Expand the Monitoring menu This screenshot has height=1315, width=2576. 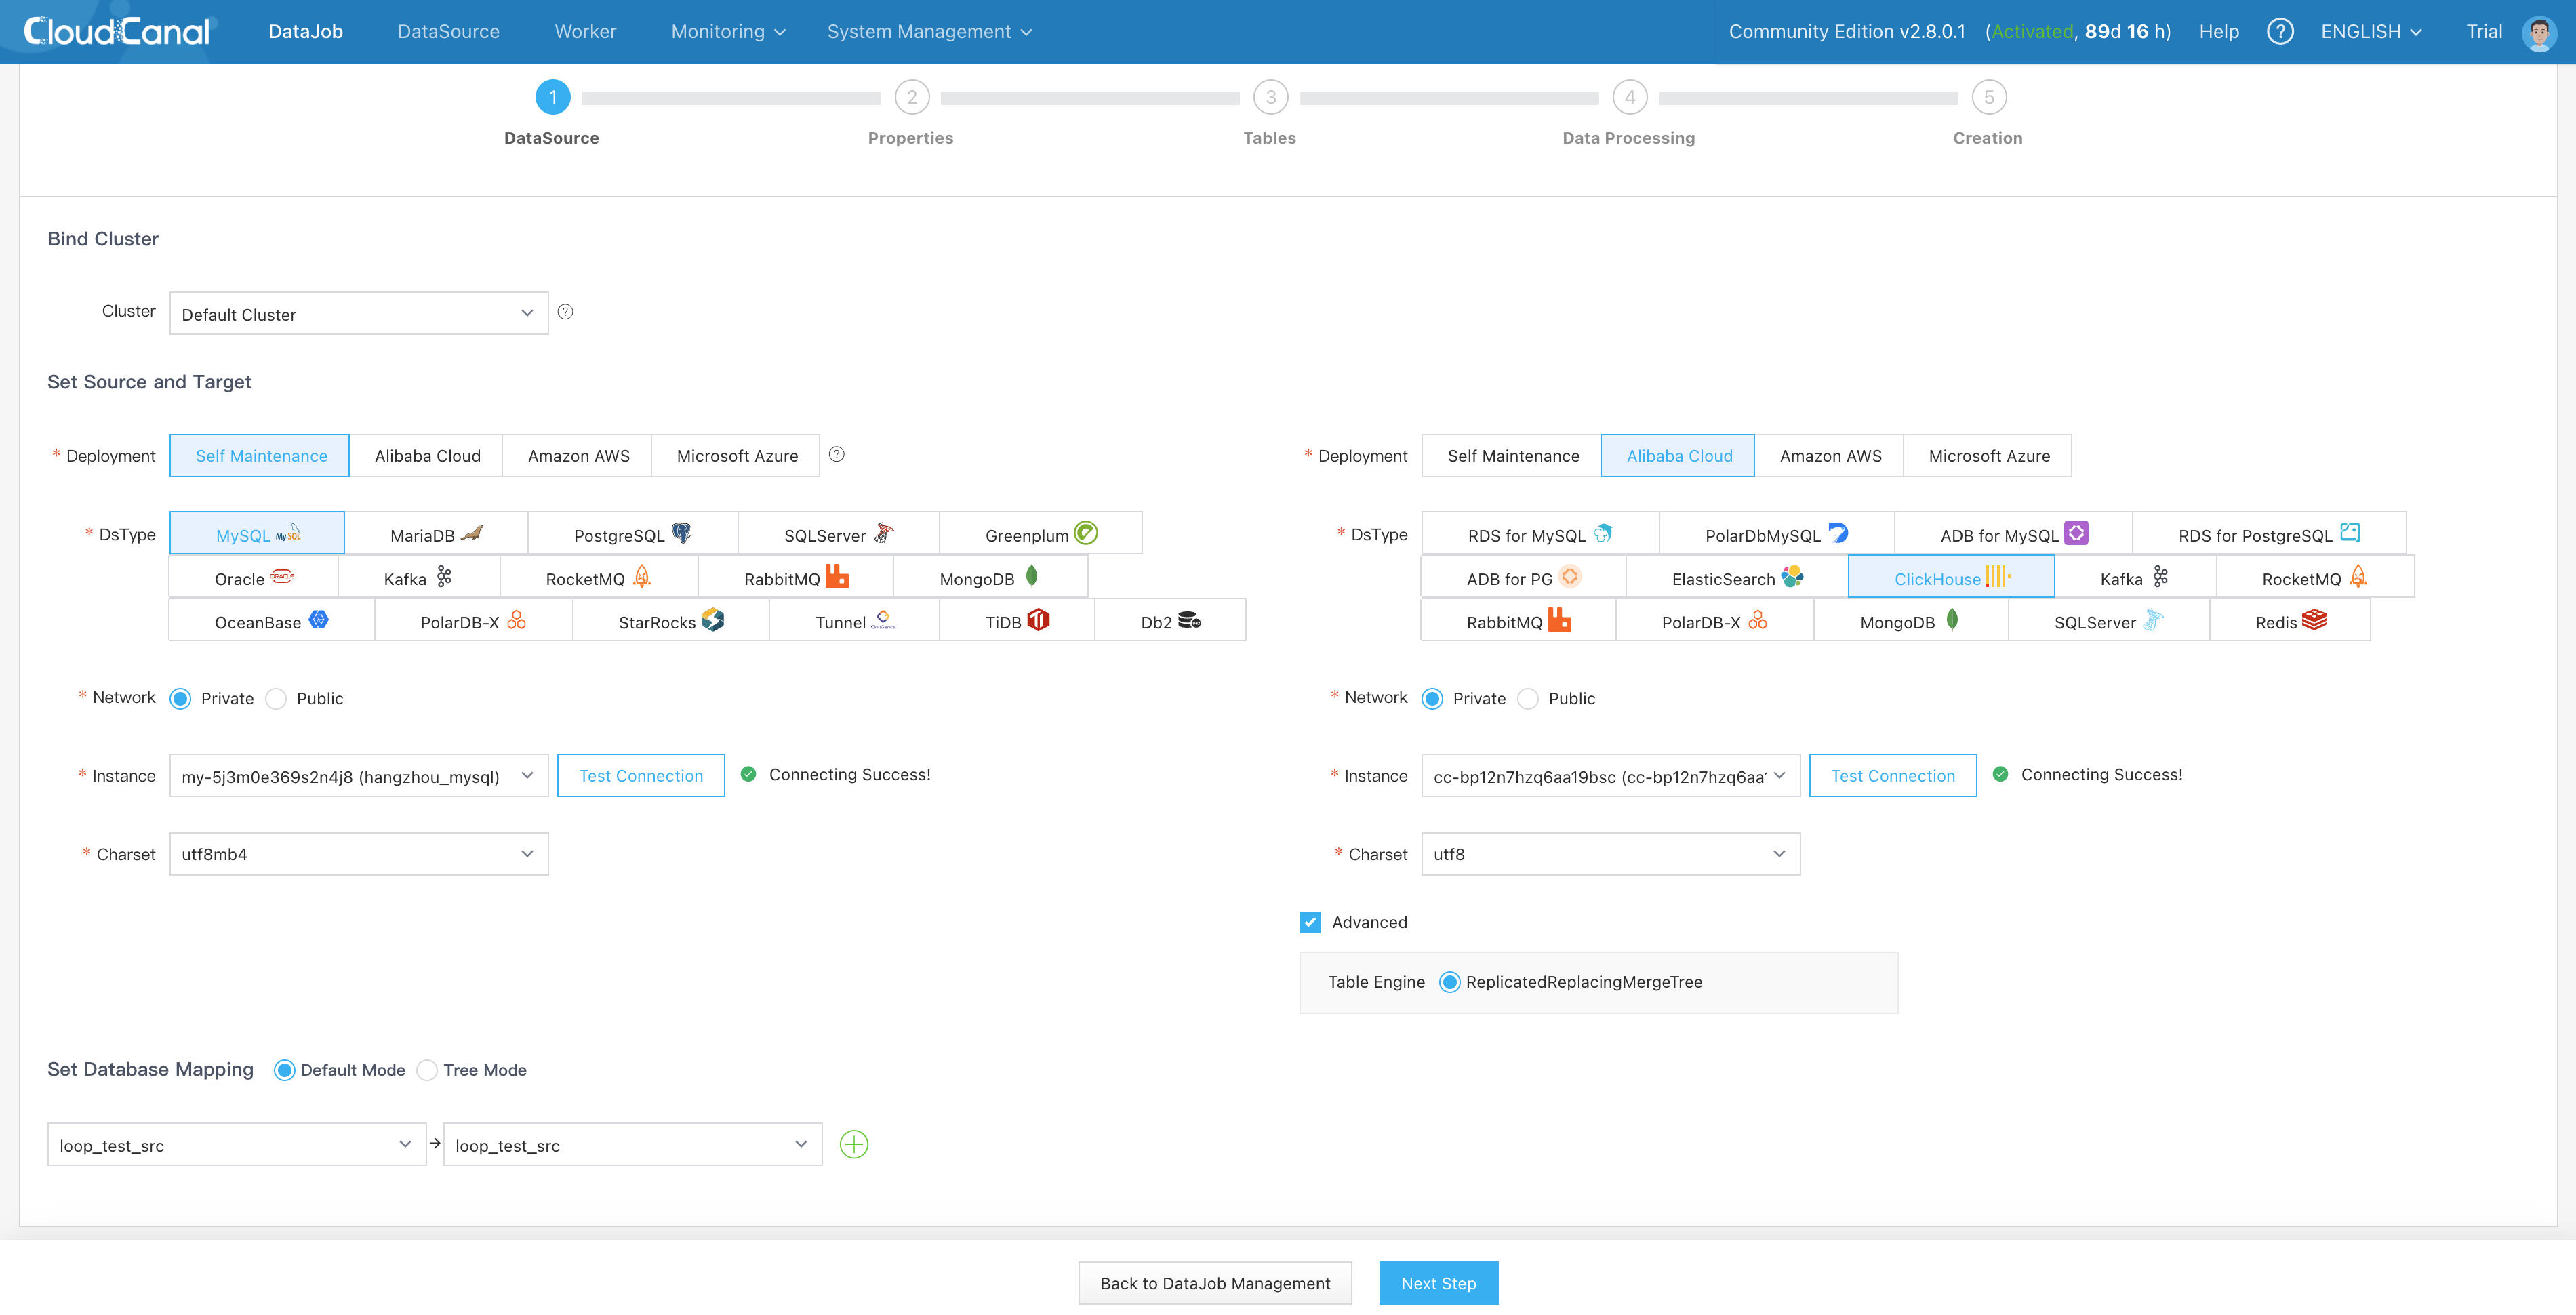click(x=728, y=32)
